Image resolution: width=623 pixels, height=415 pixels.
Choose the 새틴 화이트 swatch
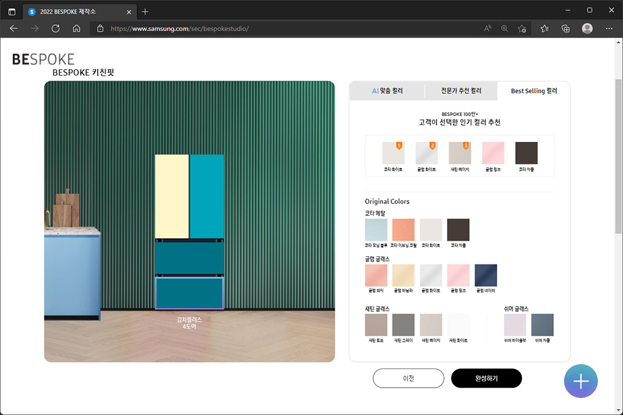pyautogui.click(x=458, y=325)
